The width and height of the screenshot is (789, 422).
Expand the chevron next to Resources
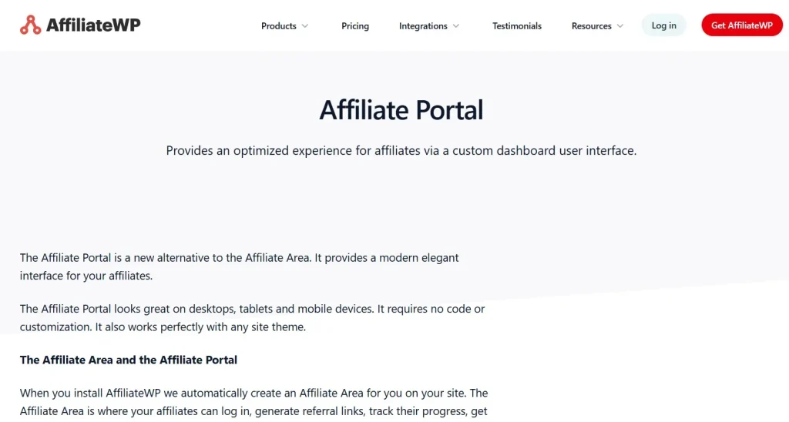[620, 26]
